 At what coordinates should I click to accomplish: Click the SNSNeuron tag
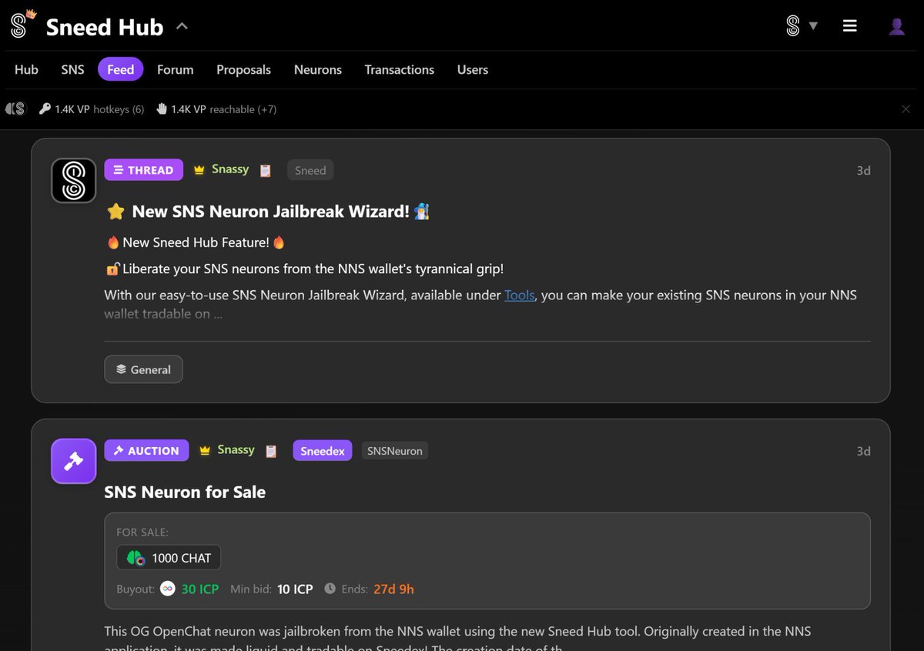(x=395, y=451)
